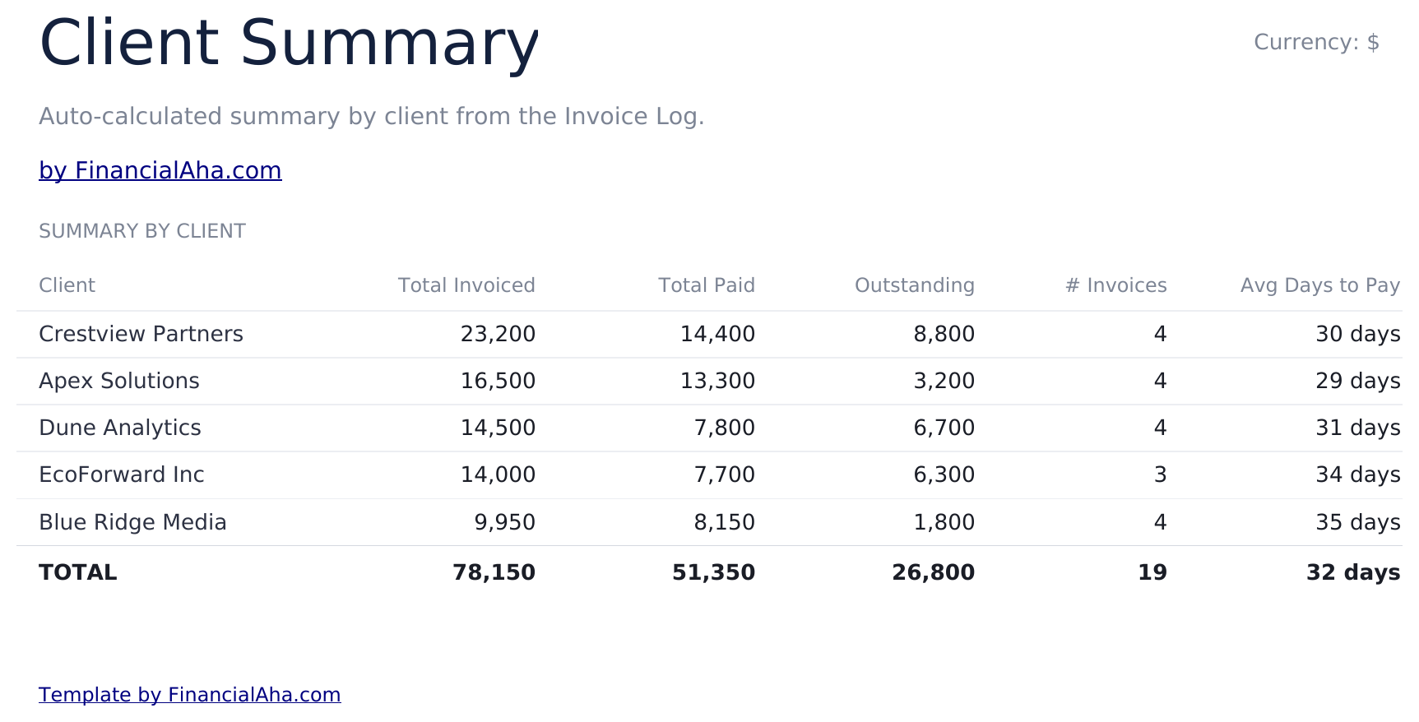Select the Dune Analytics client name

pyautogui.click(x=120, y=428)
